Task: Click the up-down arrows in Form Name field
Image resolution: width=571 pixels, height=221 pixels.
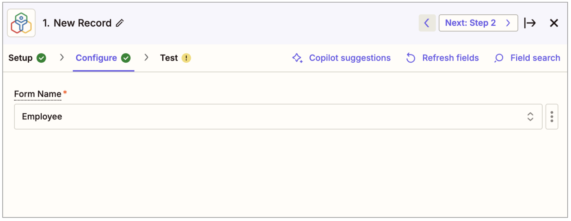Action: [x=530, y=117]
